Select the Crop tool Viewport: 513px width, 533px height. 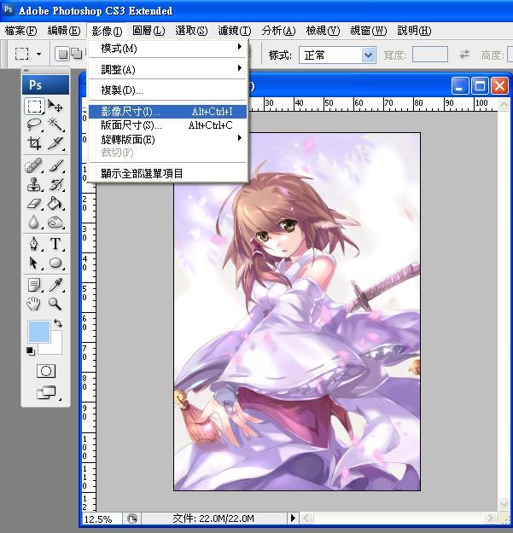[x=34, y=144]
